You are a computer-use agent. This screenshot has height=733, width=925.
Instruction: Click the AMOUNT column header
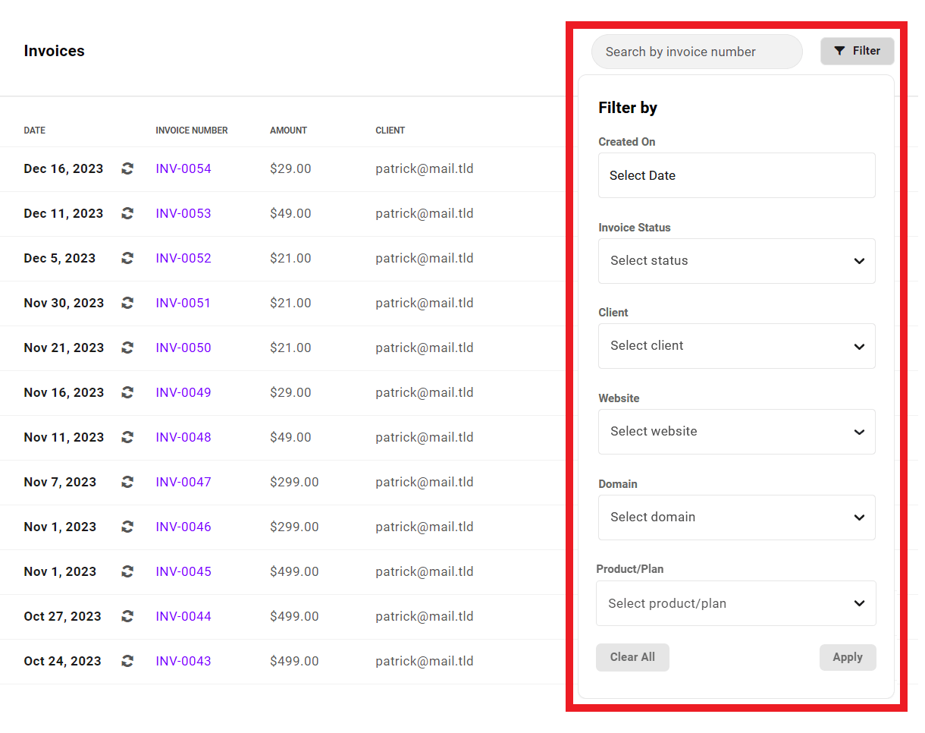point(289,131)
